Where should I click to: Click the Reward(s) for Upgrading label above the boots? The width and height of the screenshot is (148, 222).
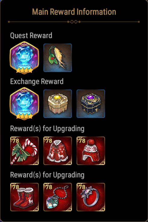coord(47,175)
